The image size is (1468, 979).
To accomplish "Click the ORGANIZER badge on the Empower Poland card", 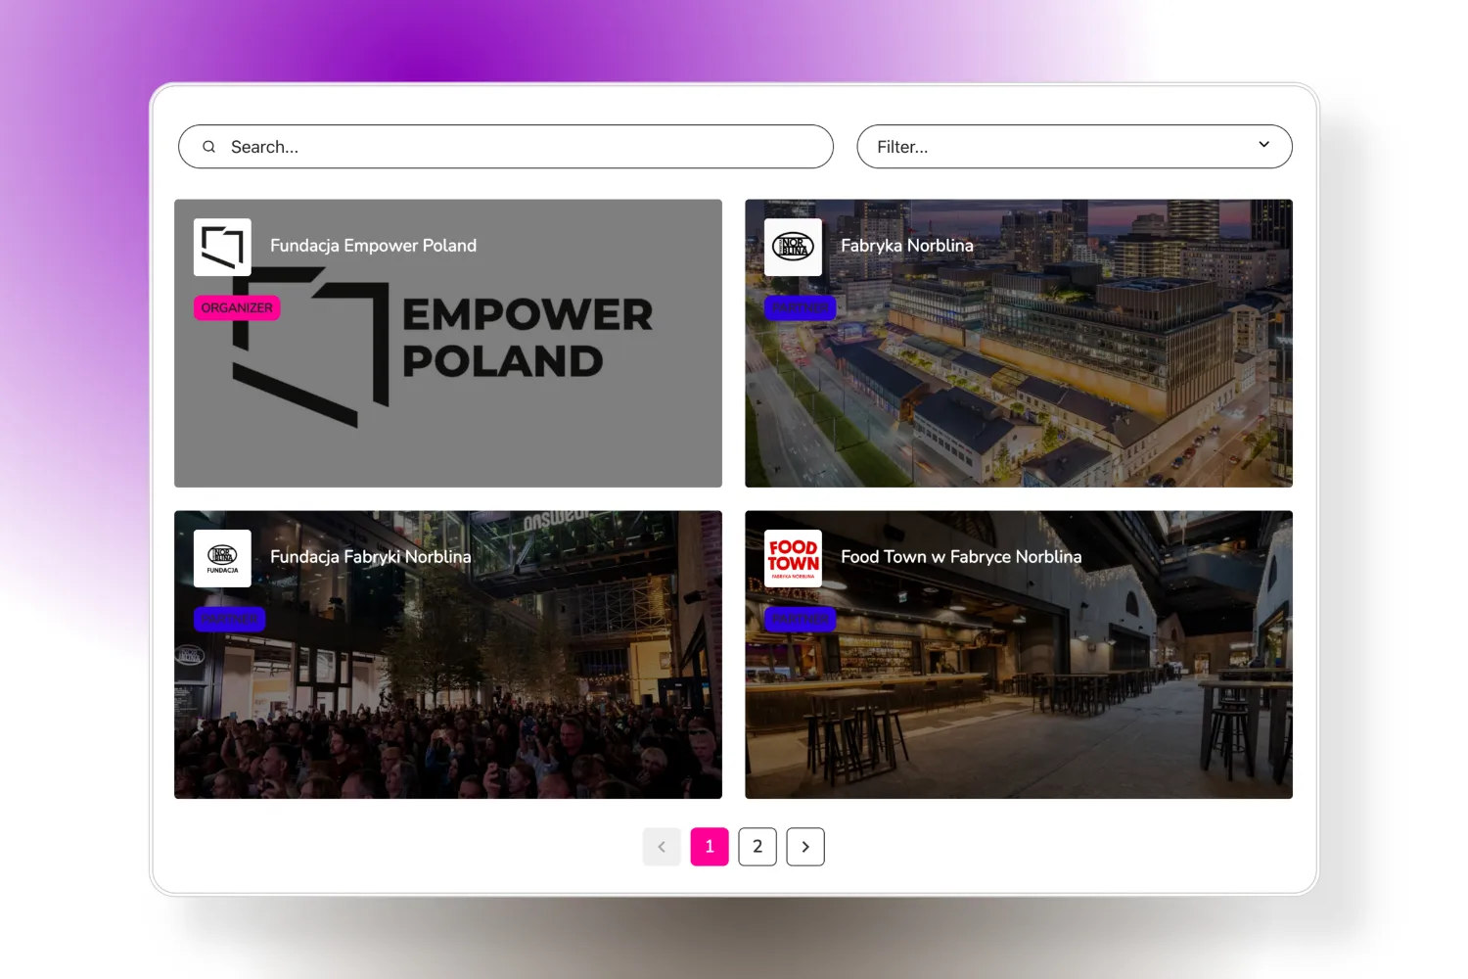I will click(237, 308).
